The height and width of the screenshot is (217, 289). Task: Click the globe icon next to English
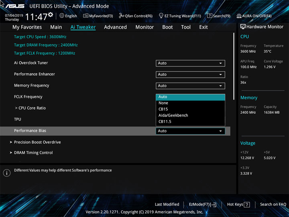click(x=62, y=16)
